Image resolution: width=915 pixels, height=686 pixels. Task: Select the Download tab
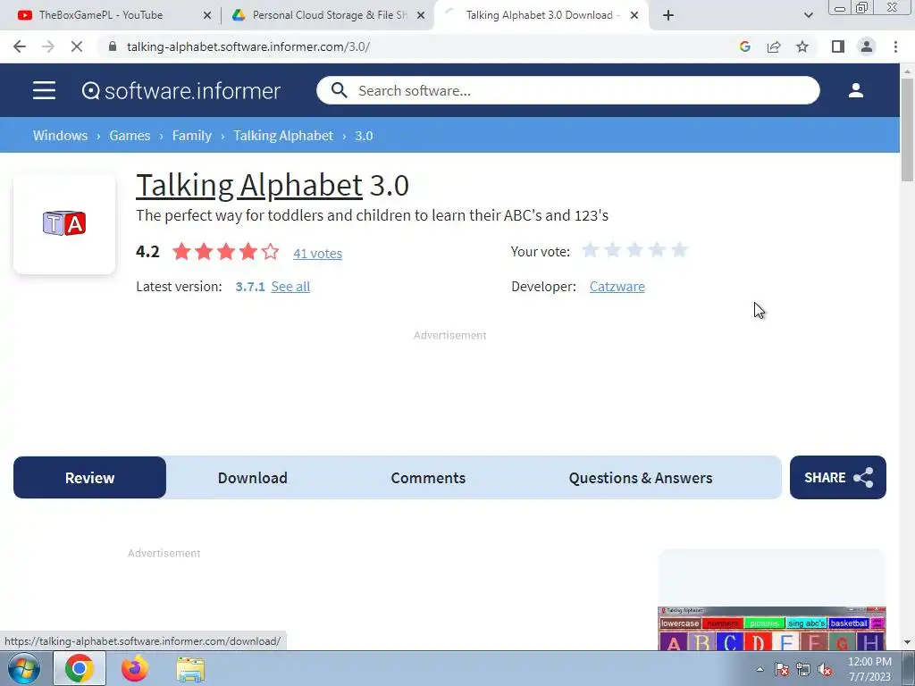tap(253, 478)
